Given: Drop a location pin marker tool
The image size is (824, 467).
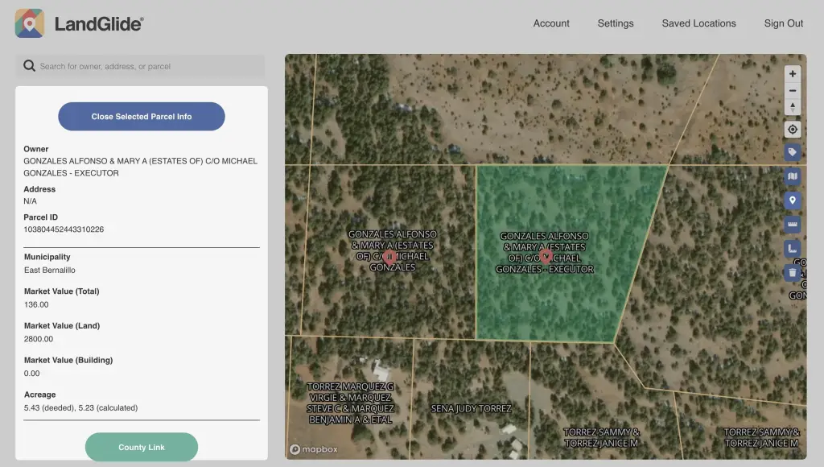Looking at the screenshot, I should tap(793, 200).
